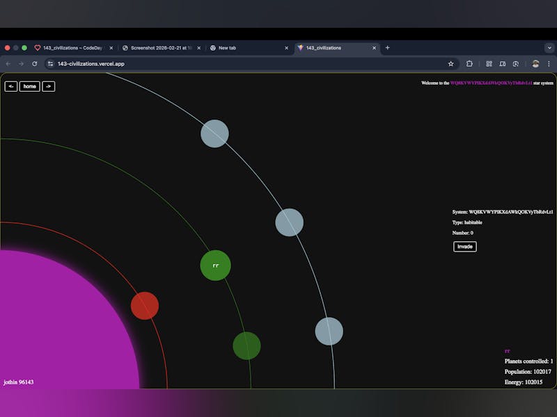The image size is (557, 417).
Task: Bookmark this page with the star icon
Action: click(x=451, y=63)
